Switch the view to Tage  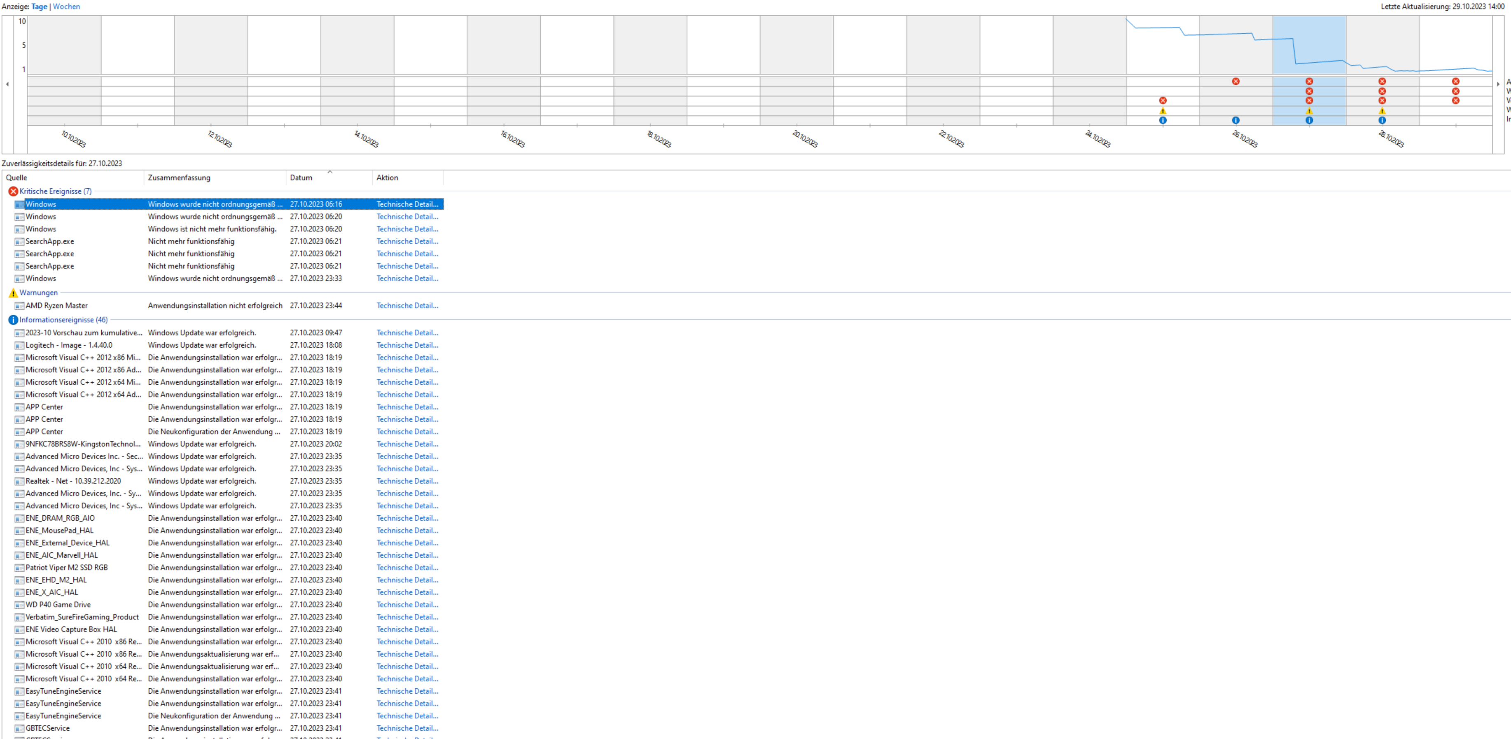click(39, 7)
